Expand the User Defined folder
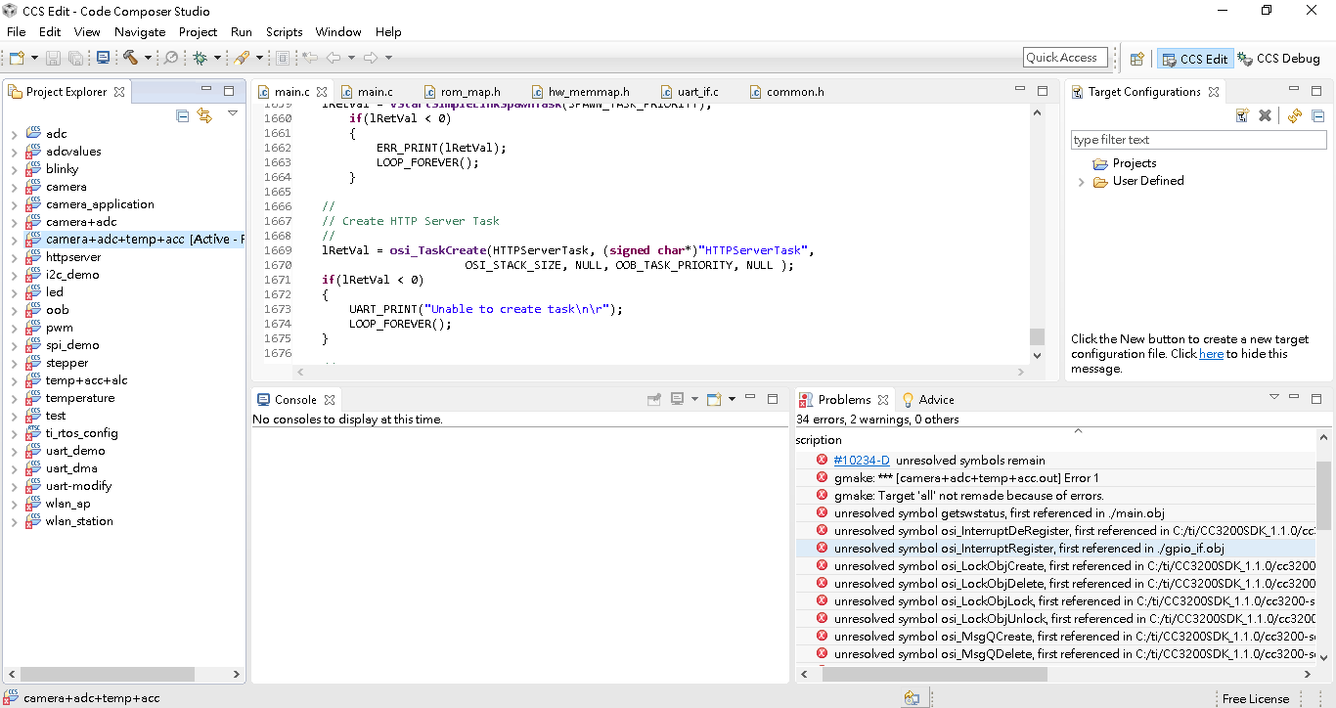Viewport: 1336px width, 708px height. click(x=1081, y=182)
